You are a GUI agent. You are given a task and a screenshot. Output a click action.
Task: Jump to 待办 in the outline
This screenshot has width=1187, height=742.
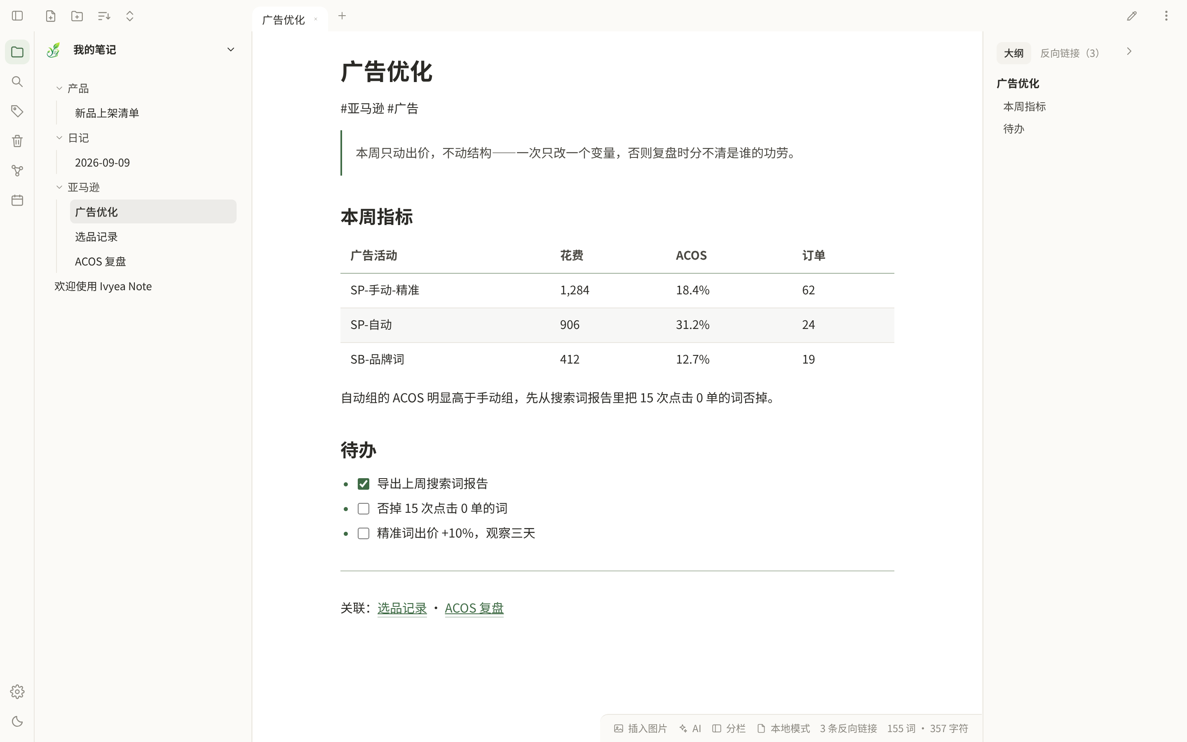1014,129
